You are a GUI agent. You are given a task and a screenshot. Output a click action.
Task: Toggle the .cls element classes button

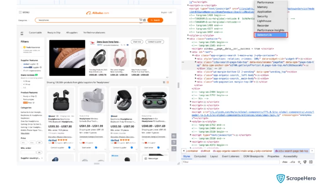tap(293, 162)
